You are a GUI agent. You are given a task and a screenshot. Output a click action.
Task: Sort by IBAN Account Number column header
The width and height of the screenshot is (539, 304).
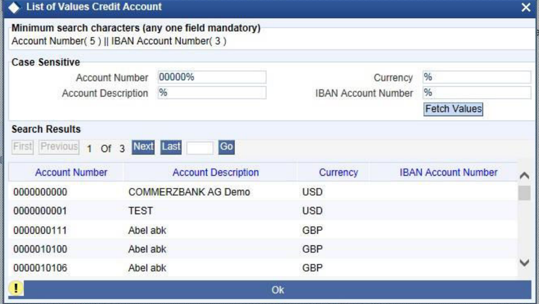[448, 172]
